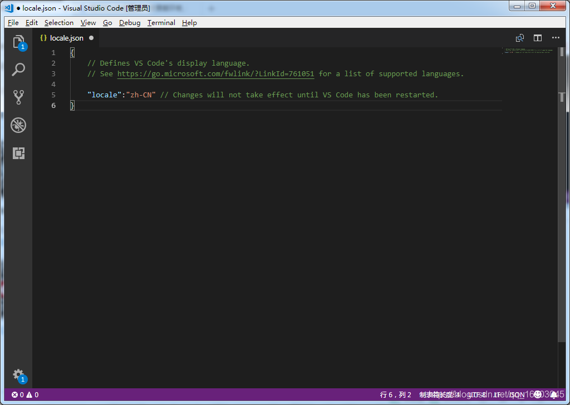Click the "locale" key on line 5
The height and width of the screenshot is (405, 570).
click(104, 95)
